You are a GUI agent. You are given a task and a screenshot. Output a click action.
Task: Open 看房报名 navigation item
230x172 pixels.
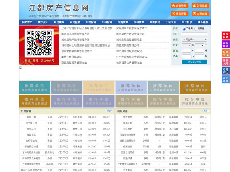click(x=75, y=22)
